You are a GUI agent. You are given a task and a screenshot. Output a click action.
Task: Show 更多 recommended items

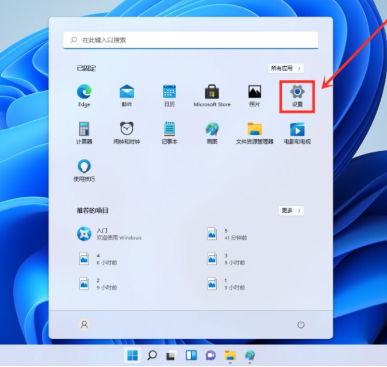(291, 211)
